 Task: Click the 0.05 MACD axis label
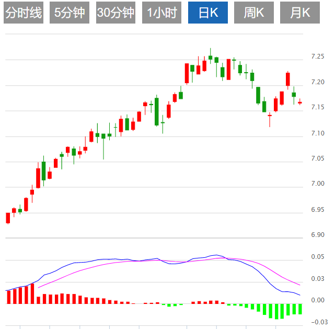pyautogui.click(x=318, y=257)
